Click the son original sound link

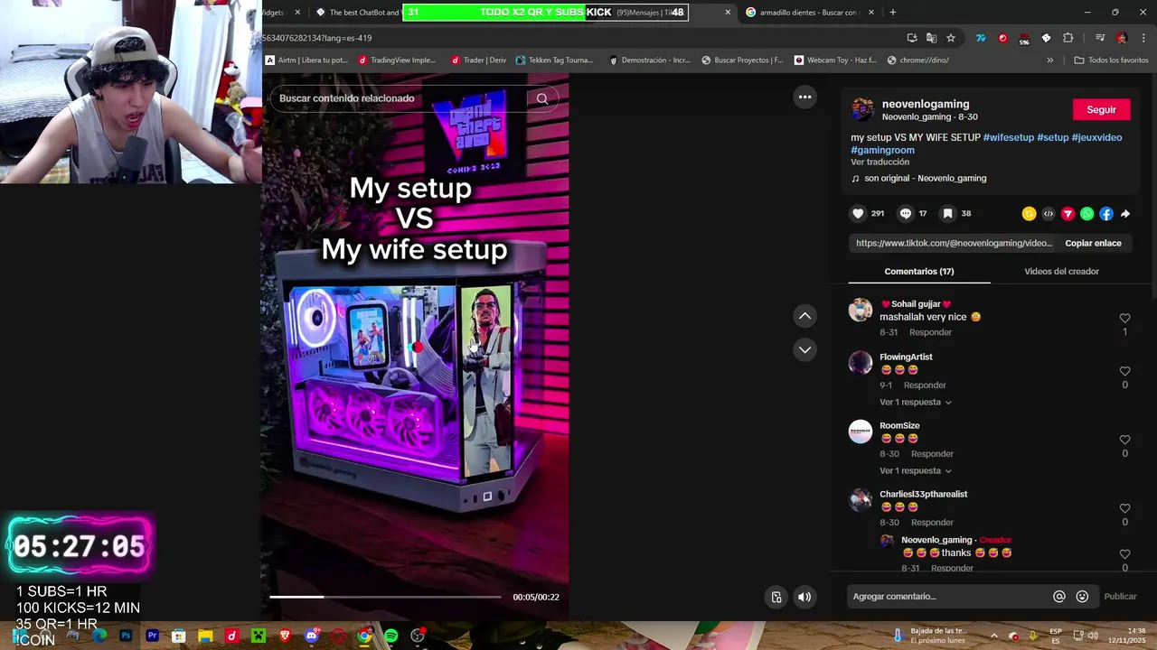tap(925, 179)
